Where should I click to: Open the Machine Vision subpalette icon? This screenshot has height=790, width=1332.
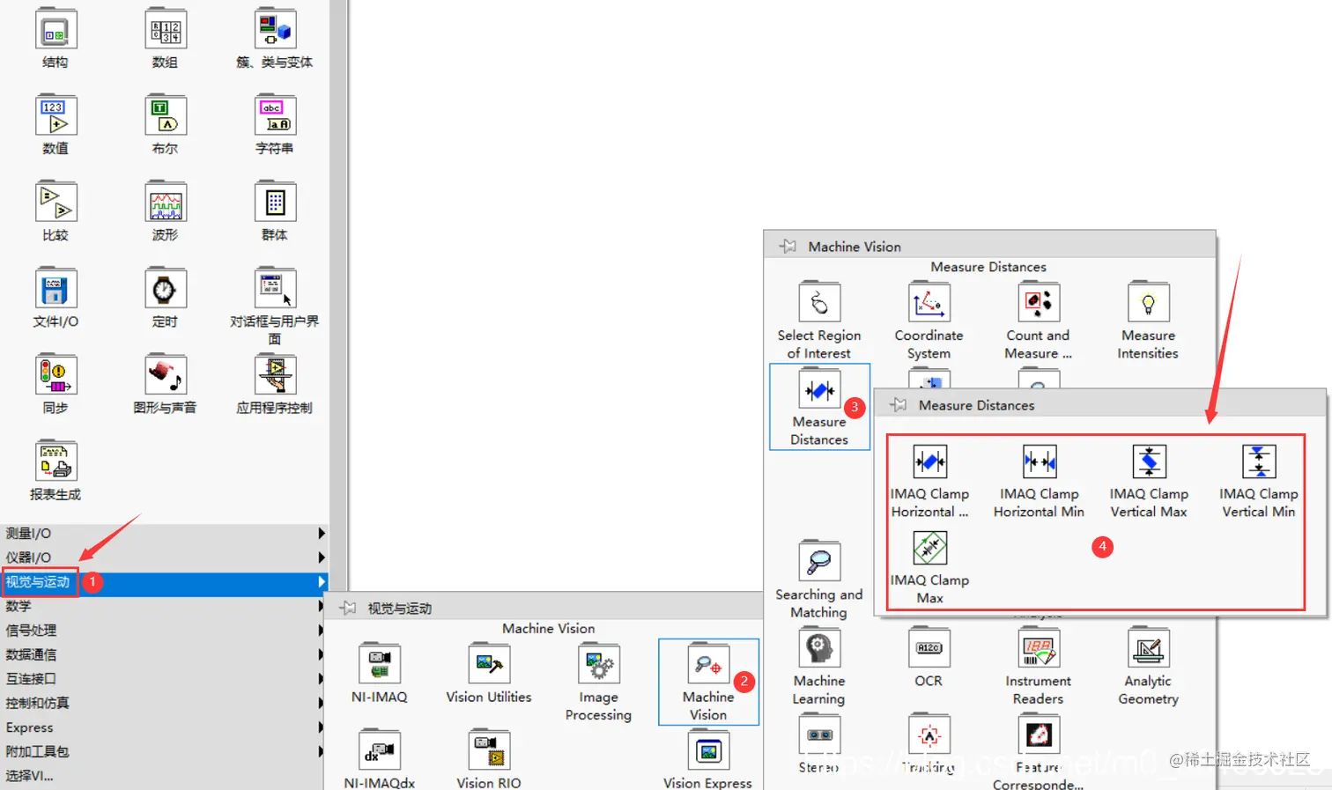point(708,664)
